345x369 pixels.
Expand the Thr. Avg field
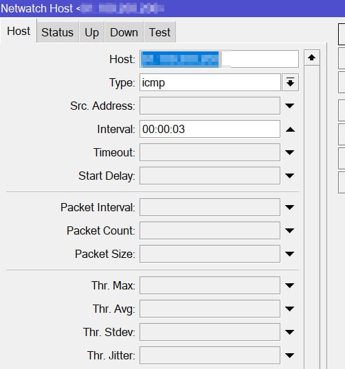(290, 309)
